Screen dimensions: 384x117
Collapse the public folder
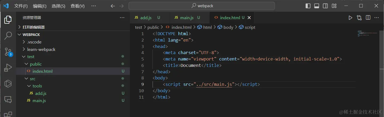tap(73, 64)
